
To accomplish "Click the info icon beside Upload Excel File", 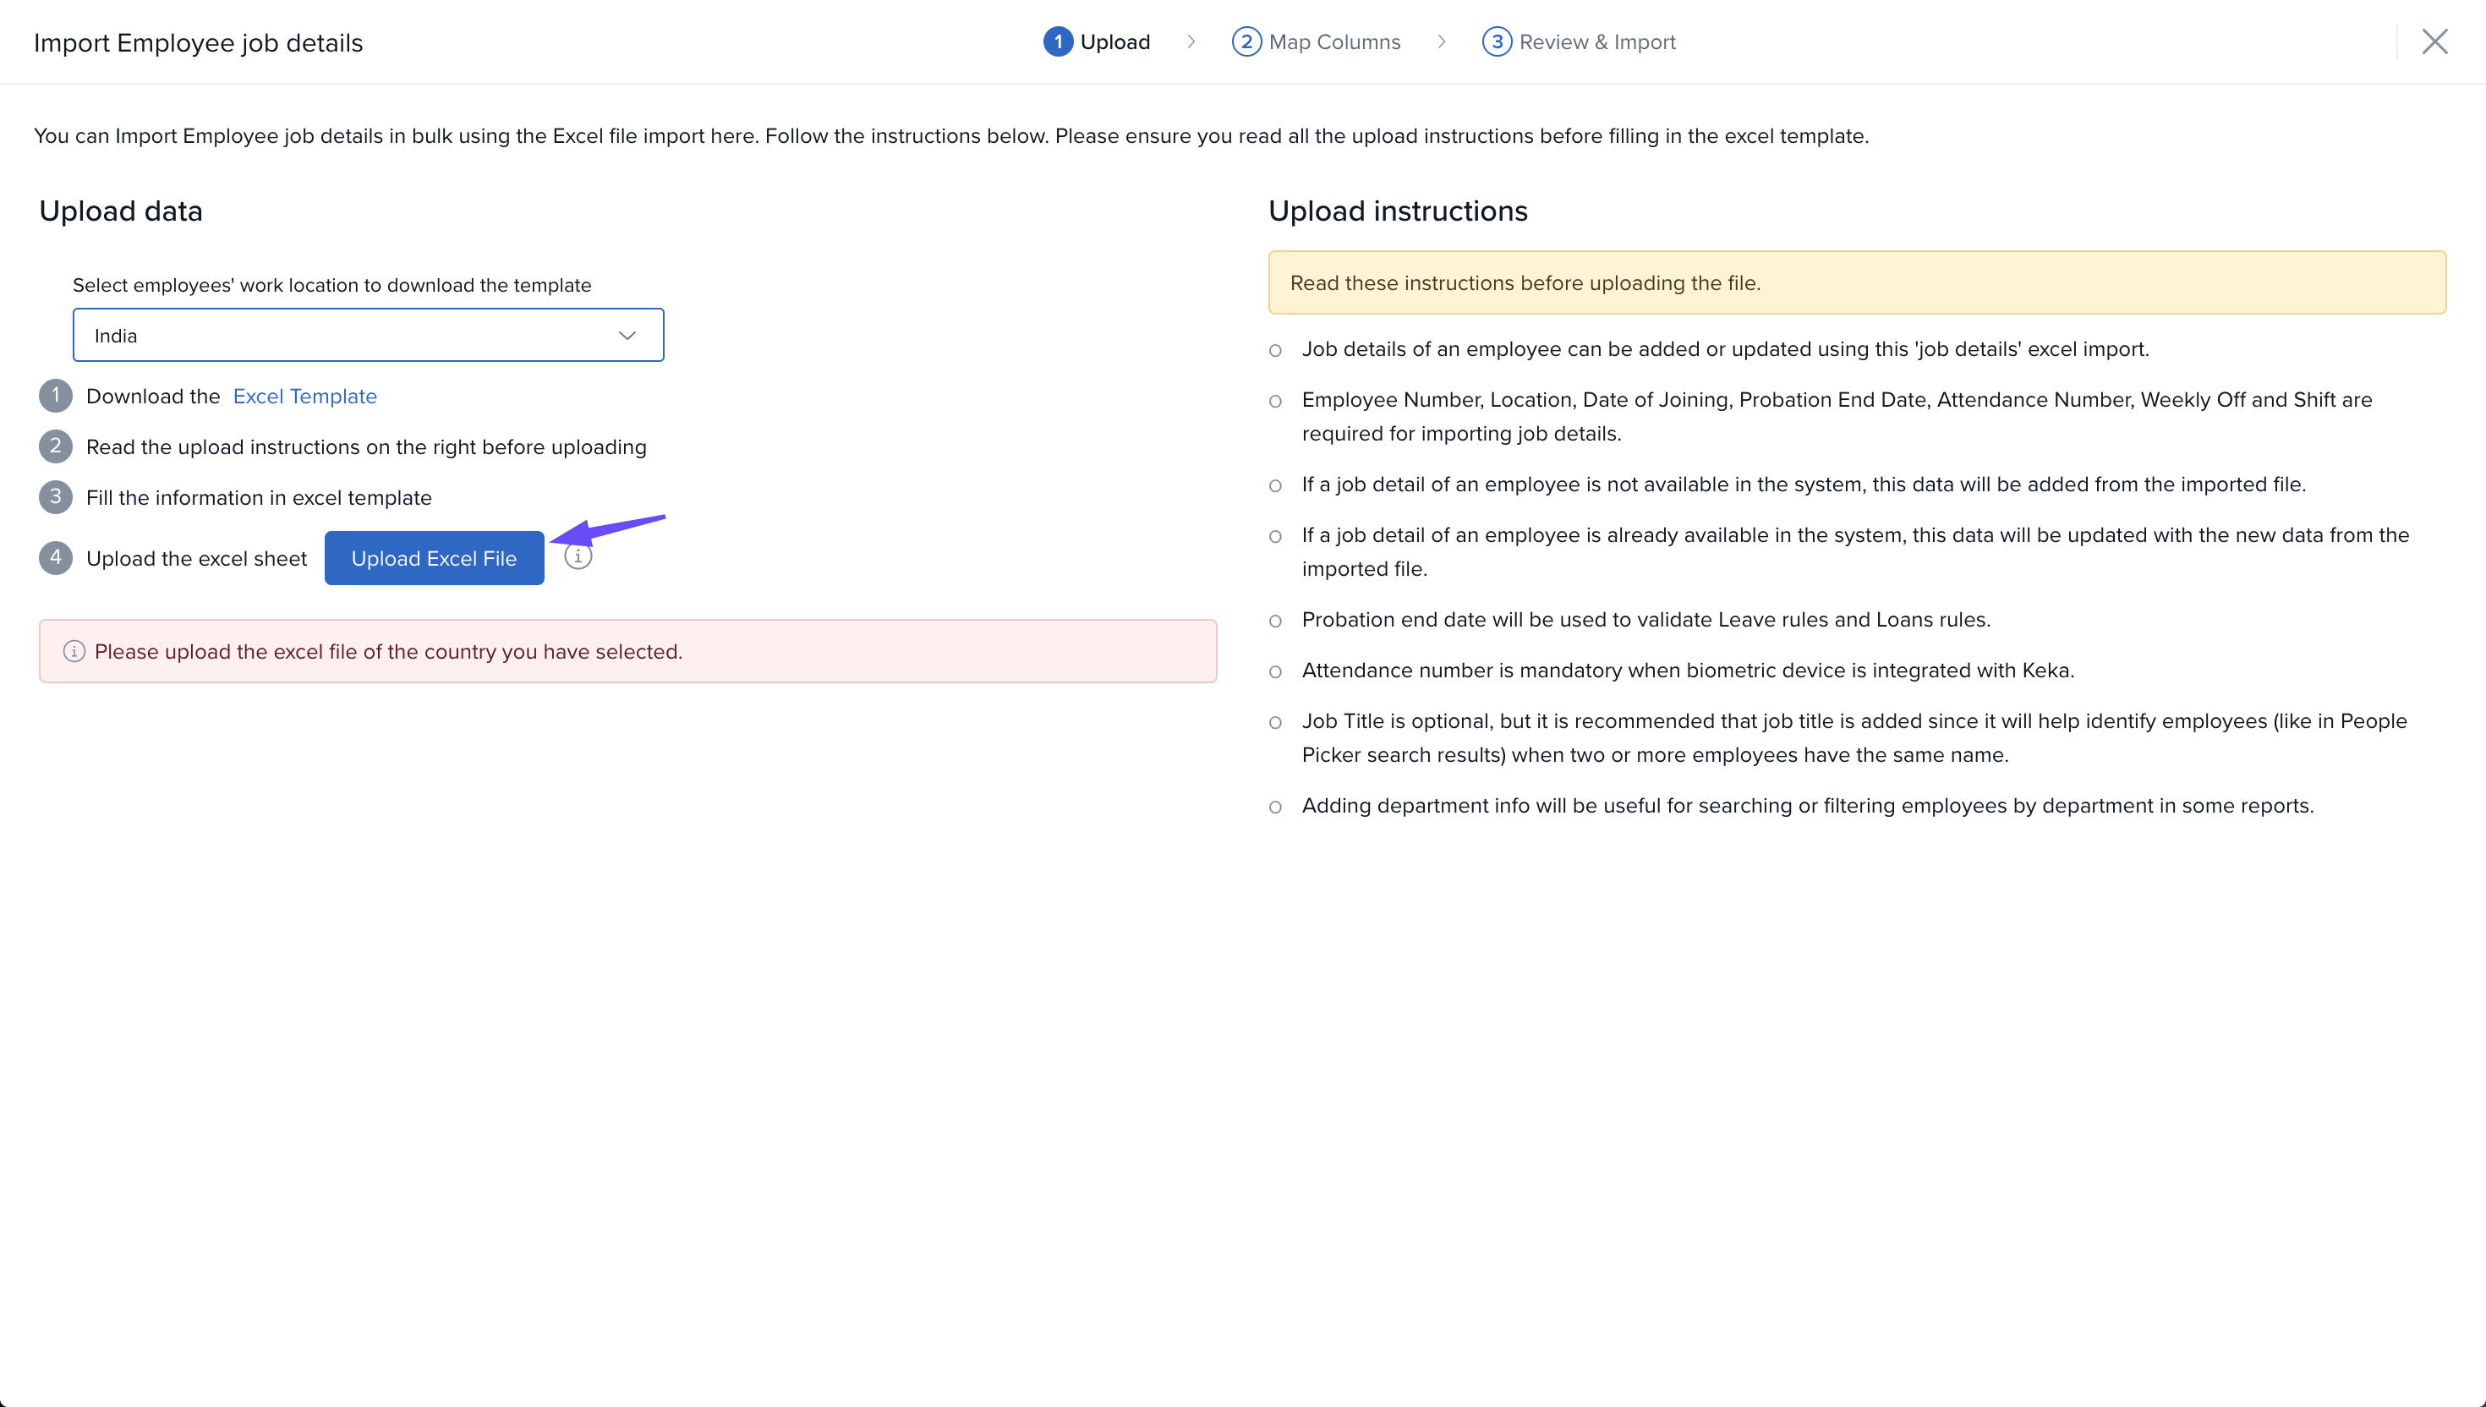I will coord(578,556).
